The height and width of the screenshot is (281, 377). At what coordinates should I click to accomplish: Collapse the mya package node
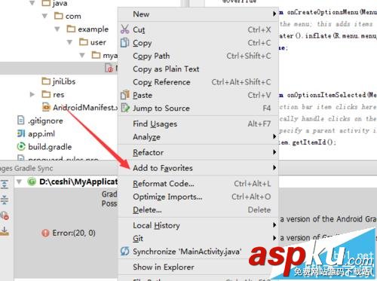point(82,55)
